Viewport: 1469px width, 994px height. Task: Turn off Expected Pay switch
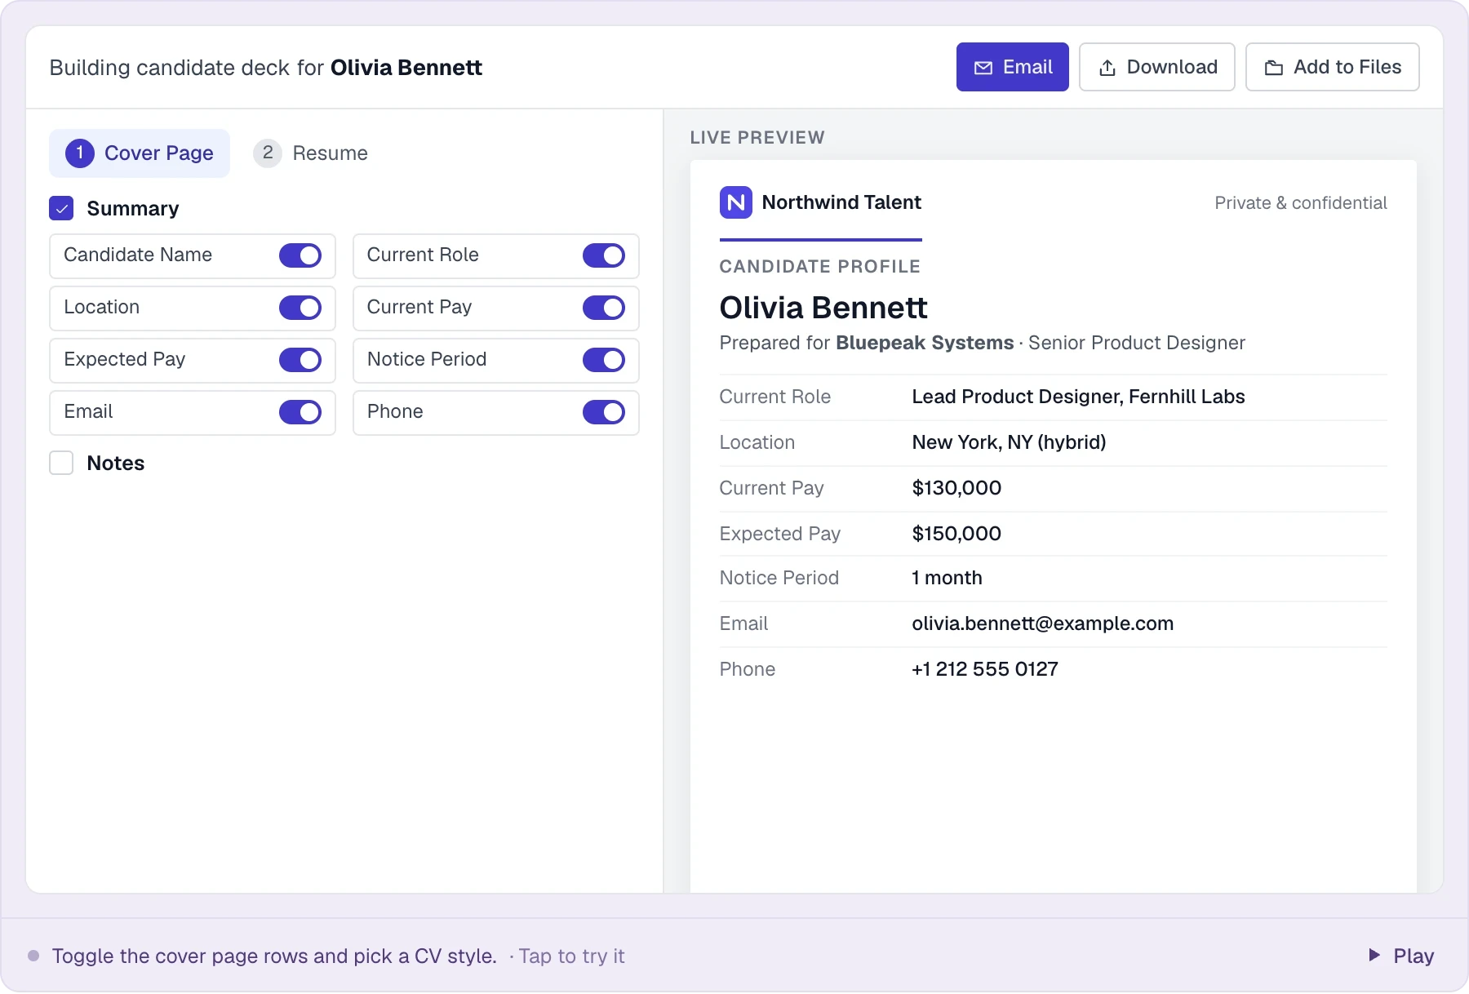coord(300,360)
